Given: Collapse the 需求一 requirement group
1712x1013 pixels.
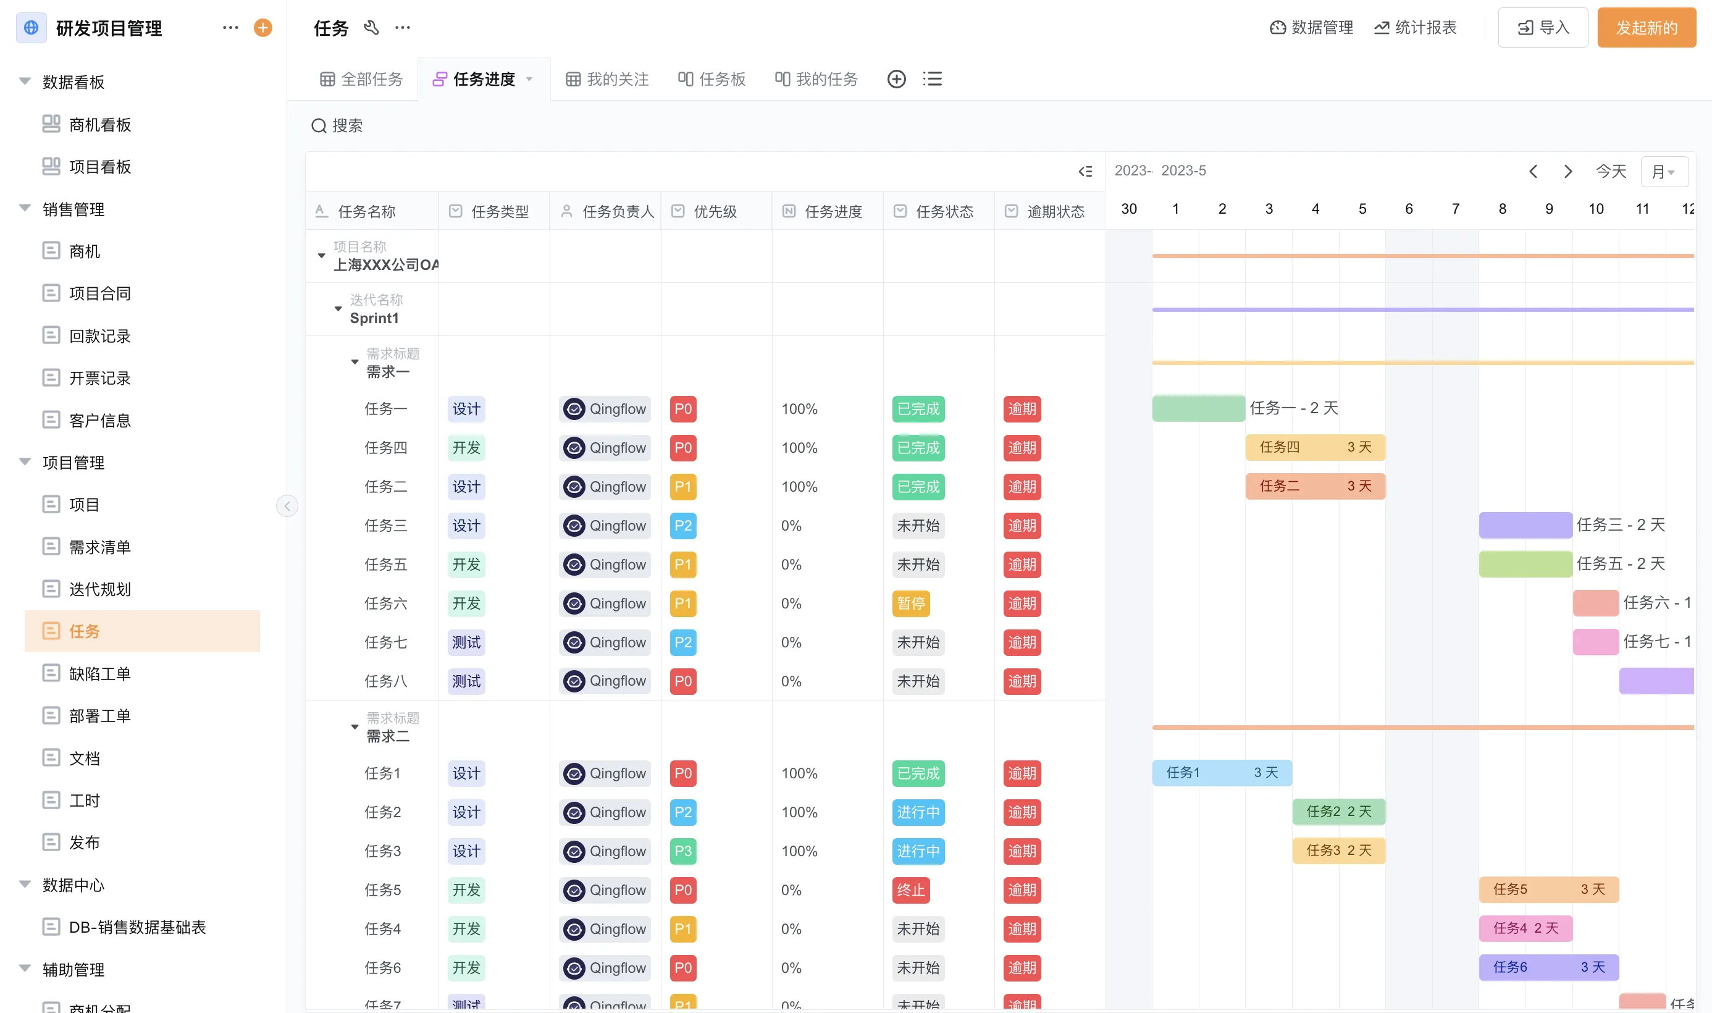Looking at the screenshot, I should point(354,362).
